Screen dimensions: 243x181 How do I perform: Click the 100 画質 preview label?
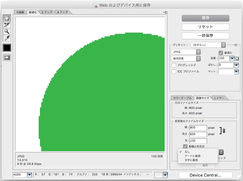(x=157, y=156)
